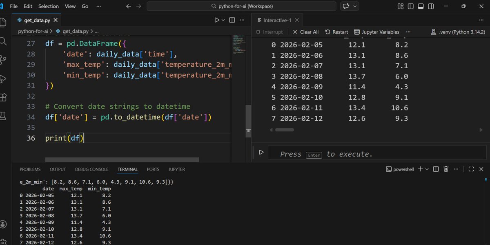490x245 pixels.
Task: Create a new terminal with plus
Action: tap(421, 169)
